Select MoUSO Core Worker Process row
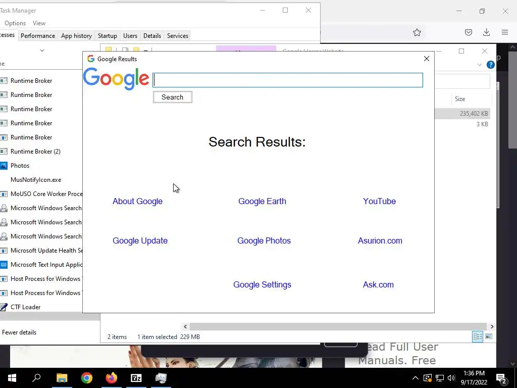The height and width of the screenshot is (388, 517). 41,194
